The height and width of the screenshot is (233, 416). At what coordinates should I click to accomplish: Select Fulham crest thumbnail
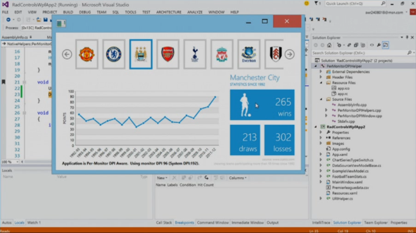[274, 54]
